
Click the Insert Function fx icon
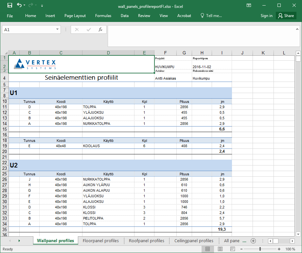click(x=100, y=29)
